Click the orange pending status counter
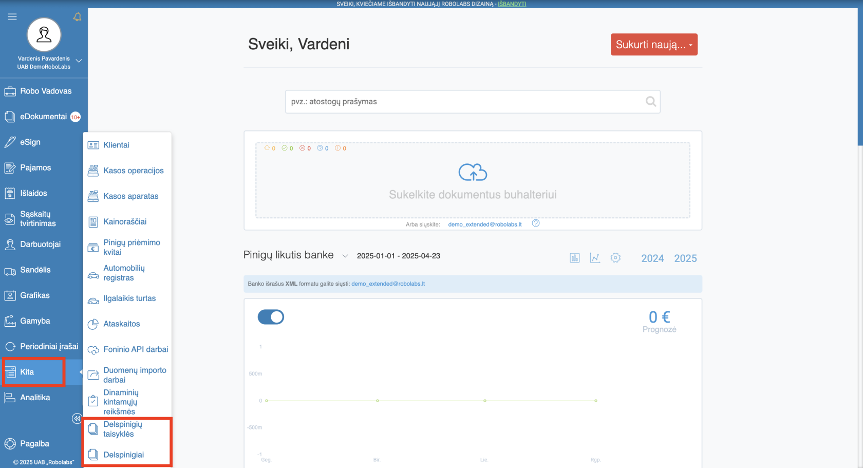This screenshot has height=468, width=863. (270, 148)
